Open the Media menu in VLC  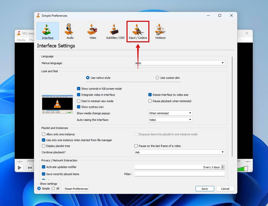[x=21, y=40]
